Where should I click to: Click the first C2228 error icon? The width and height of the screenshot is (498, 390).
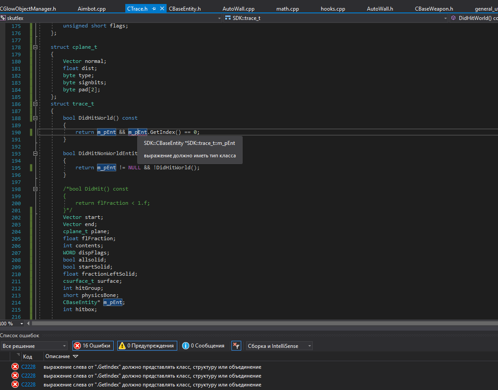click(15, 367)
